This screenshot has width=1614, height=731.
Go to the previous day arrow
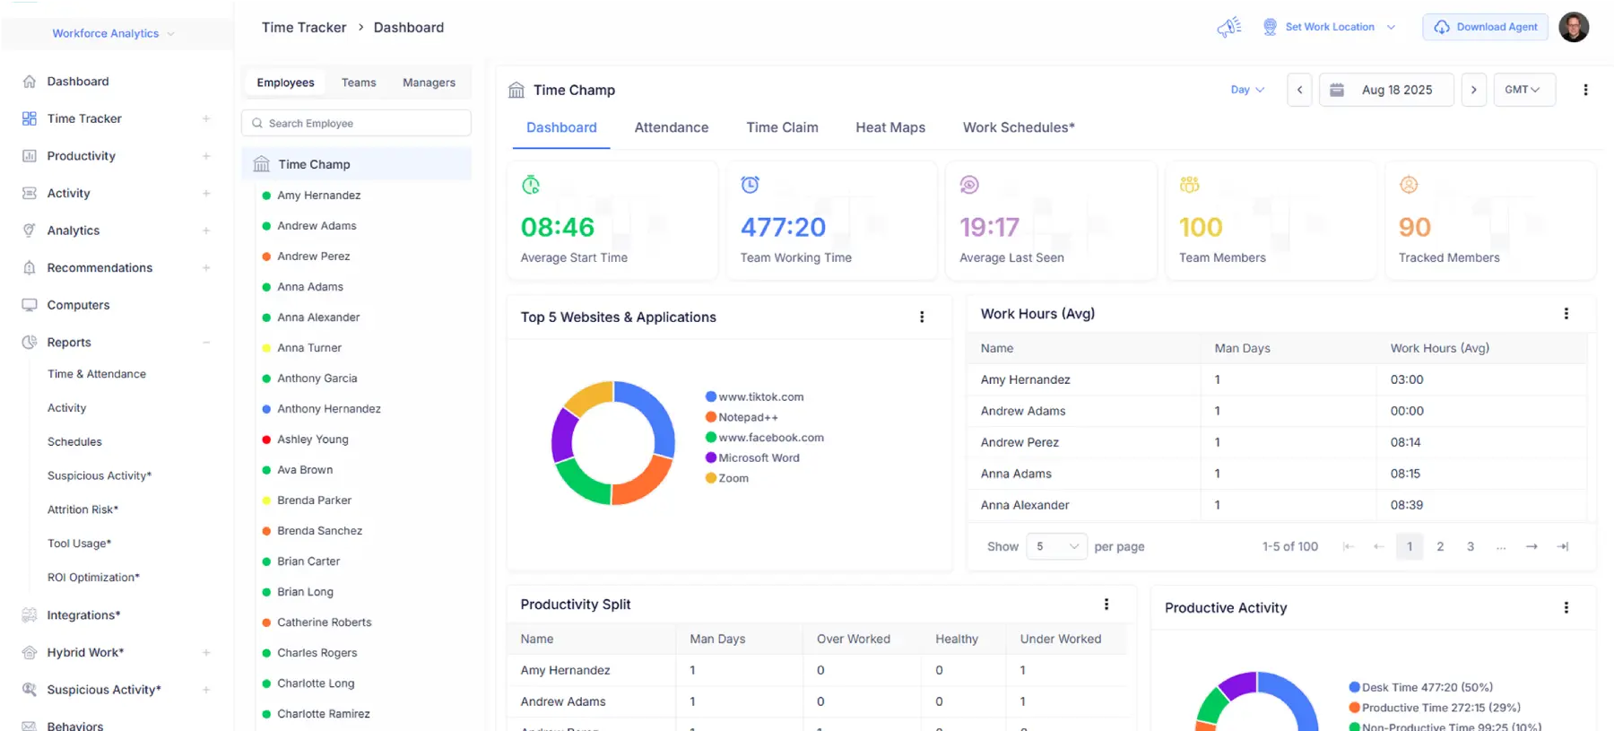tap(1299, 90)
